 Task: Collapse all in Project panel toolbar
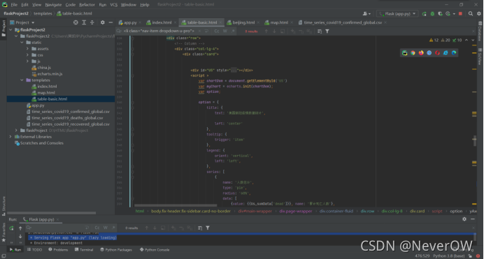[x=92, y=22]
